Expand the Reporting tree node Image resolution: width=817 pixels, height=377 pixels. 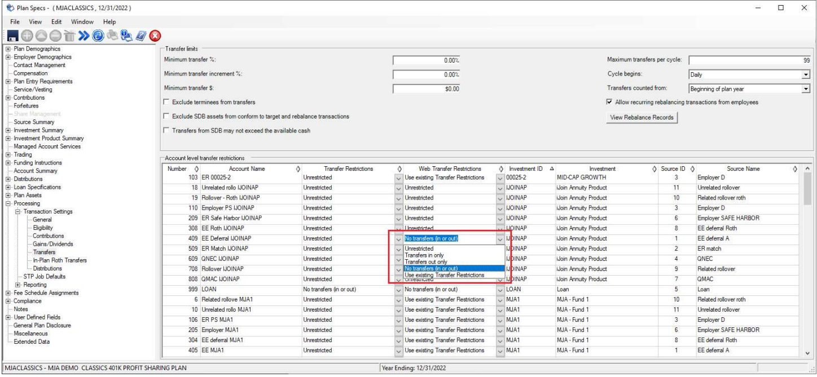[18, 285]
